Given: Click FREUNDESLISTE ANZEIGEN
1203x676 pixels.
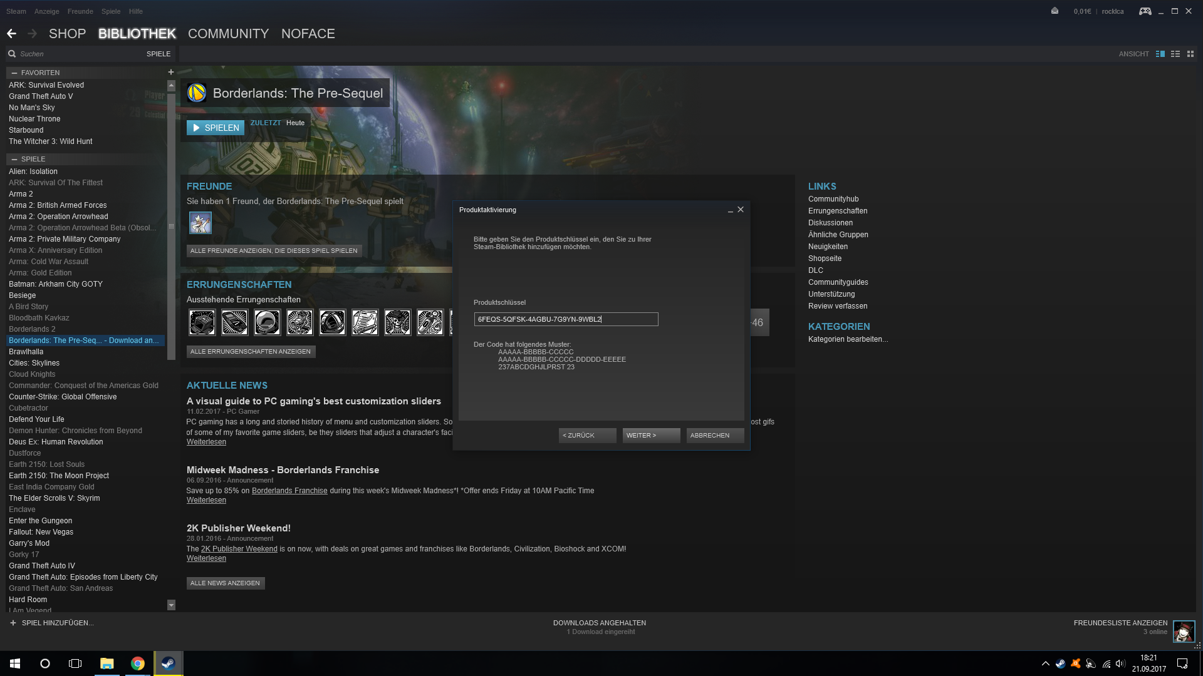Looking at the screenshot, I should (x=1120, y=623).
